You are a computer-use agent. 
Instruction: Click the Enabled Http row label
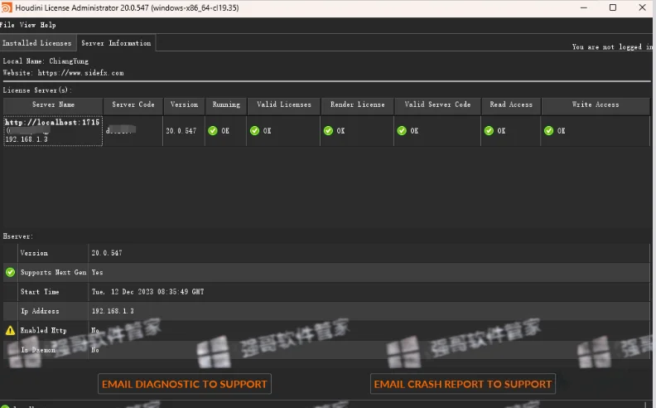tap(44, 331)
